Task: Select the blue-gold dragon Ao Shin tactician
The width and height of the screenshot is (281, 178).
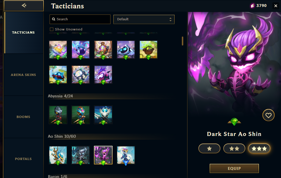Action: pyautogui.click(x=58, y=155)
